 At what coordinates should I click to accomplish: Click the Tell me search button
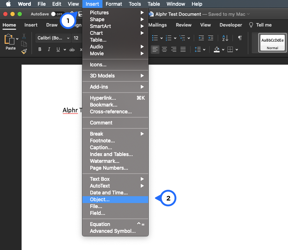260,25
